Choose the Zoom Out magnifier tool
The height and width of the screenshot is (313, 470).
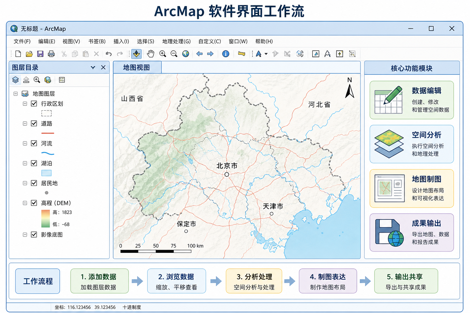pyautogui.click(x=174, y=54)
